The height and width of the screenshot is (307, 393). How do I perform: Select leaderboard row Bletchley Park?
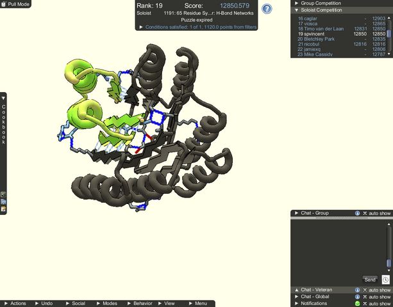(341, 39)
